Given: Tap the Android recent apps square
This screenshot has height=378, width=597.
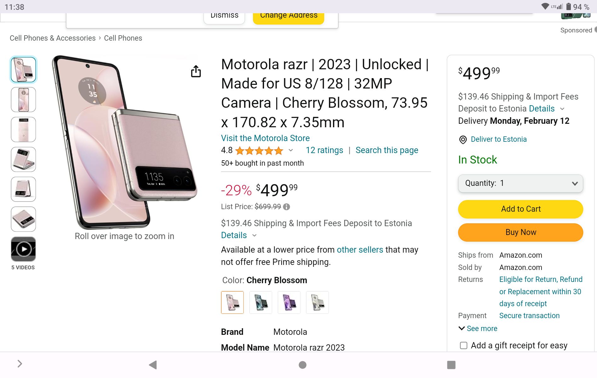Looking at the screenshot, I should (x=451, y=365).
